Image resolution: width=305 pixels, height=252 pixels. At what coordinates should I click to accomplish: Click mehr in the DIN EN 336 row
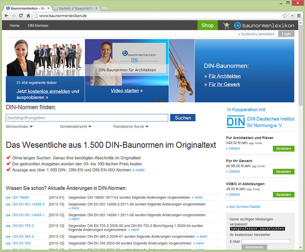tap(199, 244)
